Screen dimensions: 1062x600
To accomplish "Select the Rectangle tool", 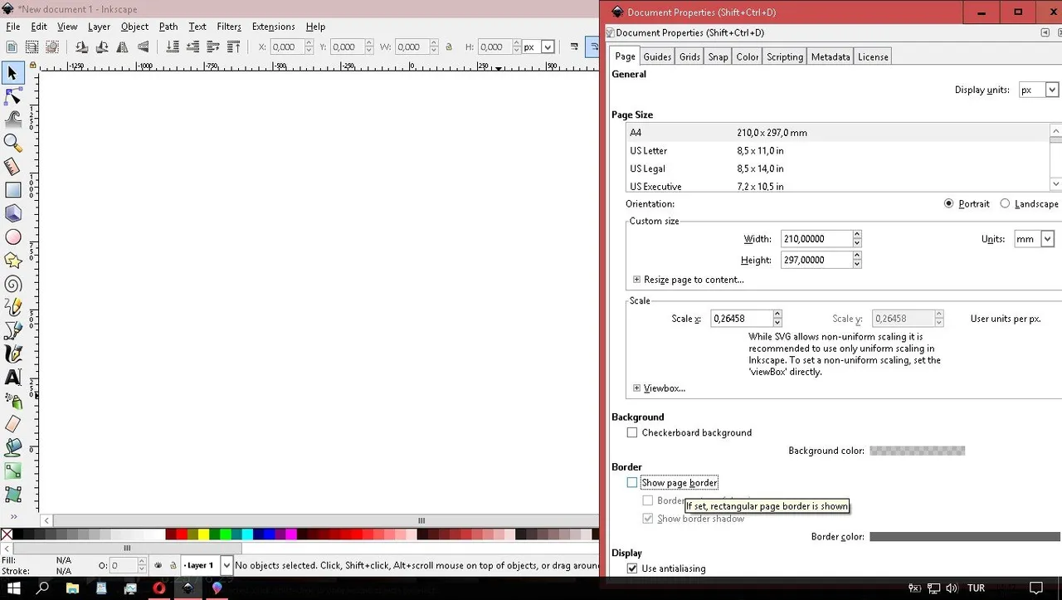I will (x=12, y=190).
